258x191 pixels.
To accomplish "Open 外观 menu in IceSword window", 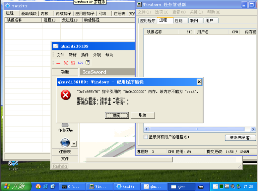I will tap(97, 55).
